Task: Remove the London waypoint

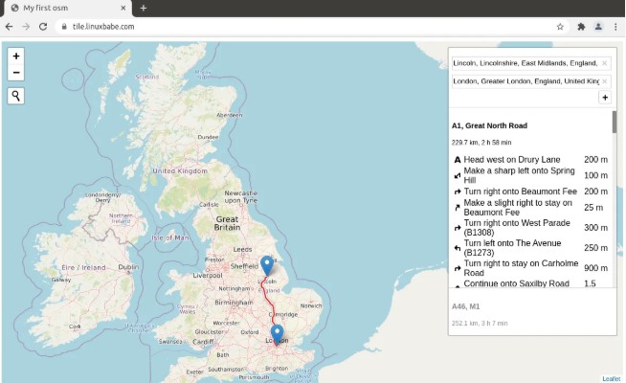Action: [604, 81]
